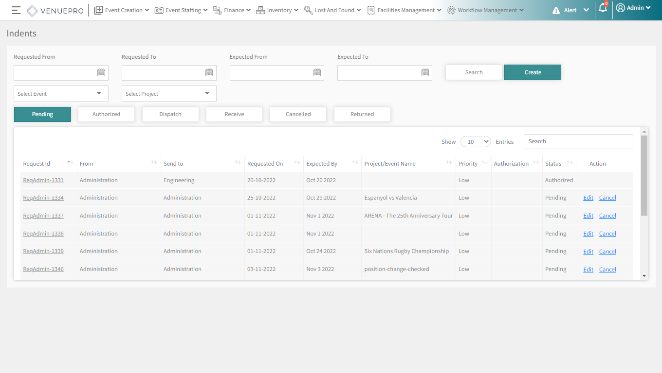The height and width of the screenshot is (373, 662).
Task: Change the Show entries count dropdown
Action: (476, 142)
